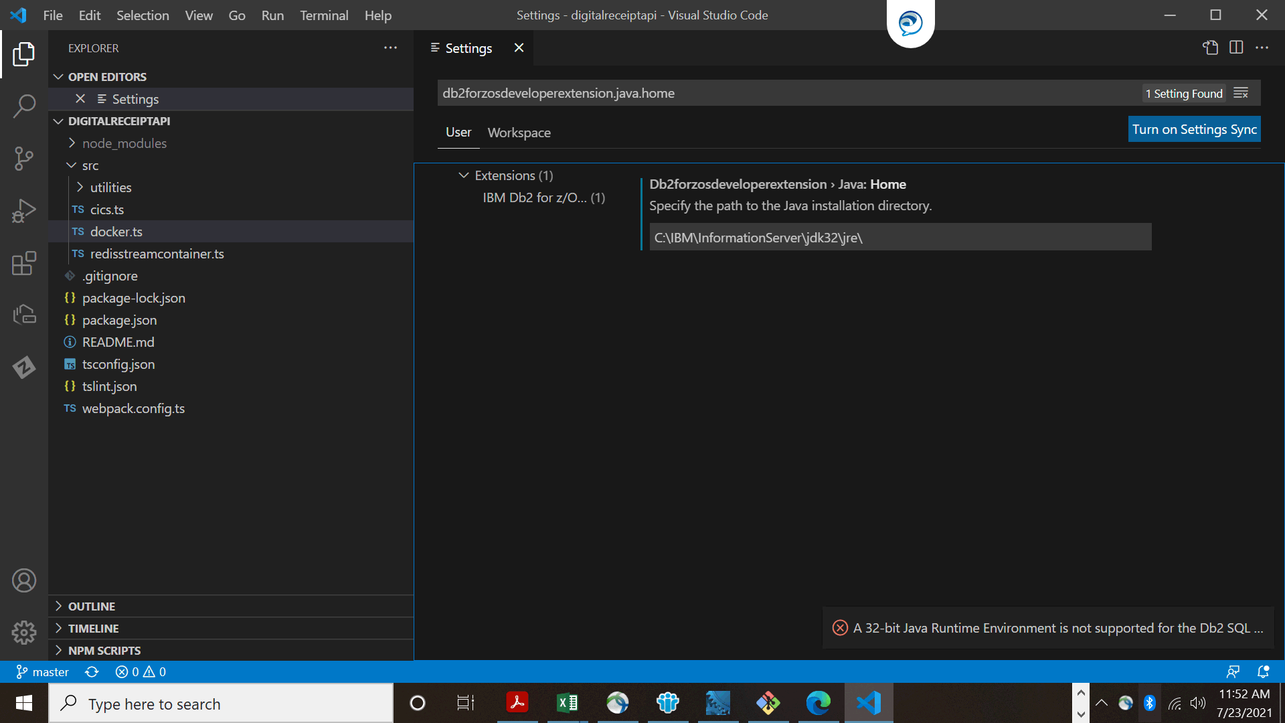Open the Terminal menu

click(x=324, y=15)
